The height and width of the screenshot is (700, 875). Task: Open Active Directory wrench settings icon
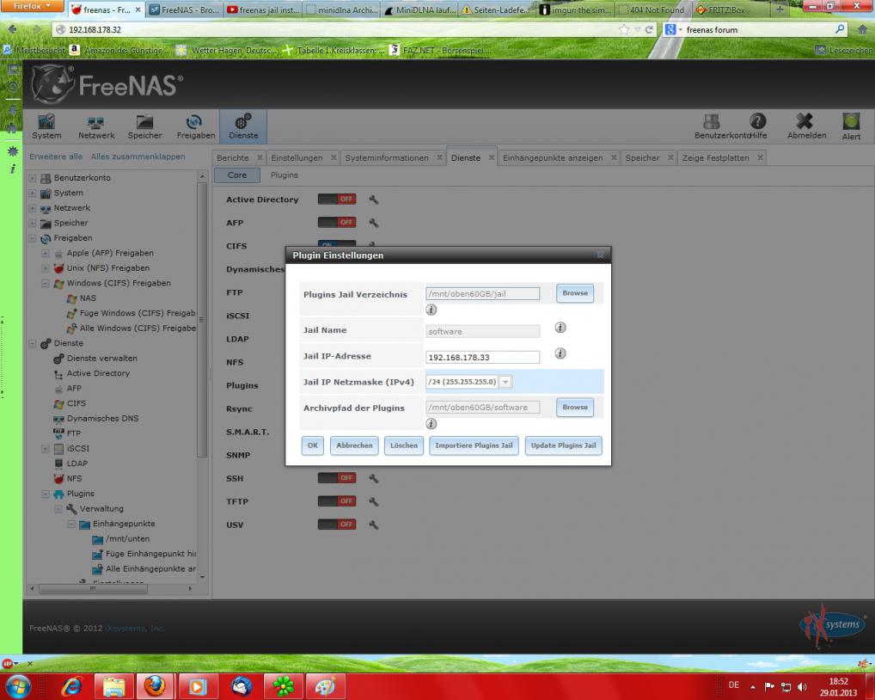pyautogui.click(x=374, y=200)
